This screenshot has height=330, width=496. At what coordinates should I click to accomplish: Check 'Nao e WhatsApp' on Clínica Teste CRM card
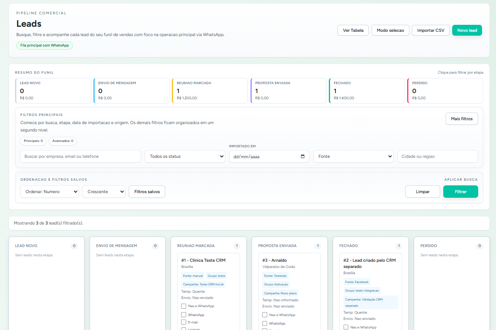[x=184, y=306]
